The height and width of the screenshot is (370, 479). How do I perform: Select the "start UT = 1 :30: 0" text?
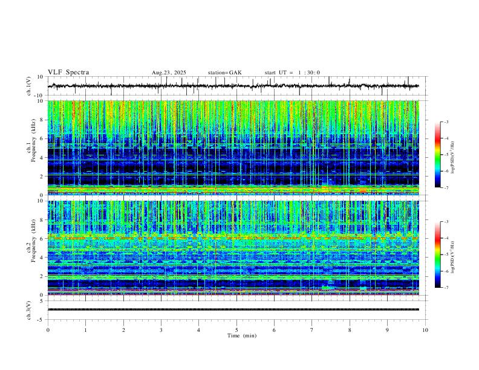tap(292, 73)
